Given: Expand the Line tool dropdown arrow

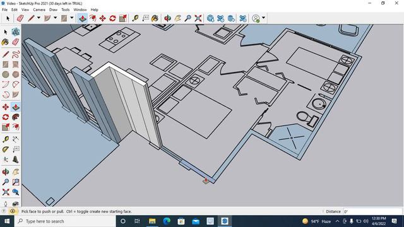Looking at the screenshot, I should point(39,18).
